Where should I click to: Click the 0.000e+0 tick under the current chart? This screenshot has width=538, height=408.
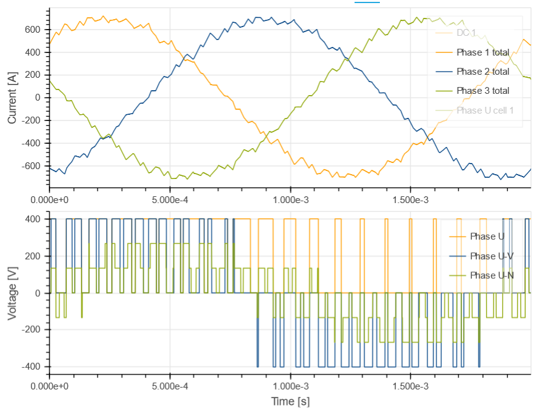pos(49,201)
